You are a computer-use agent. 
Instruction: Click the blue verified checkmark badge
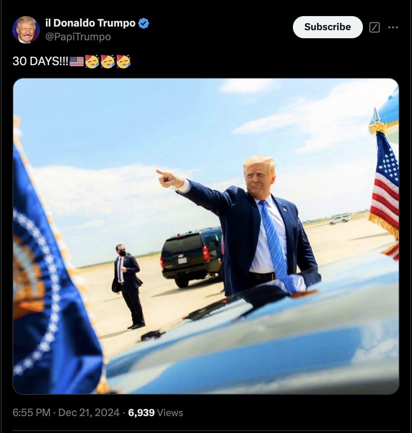[x=144, y=23]
